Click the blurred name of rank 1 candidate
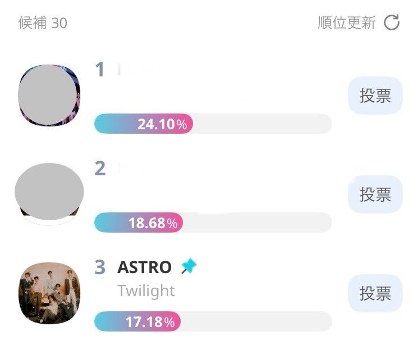The height and width of the screenshot is (354, 413). point(140,70)
